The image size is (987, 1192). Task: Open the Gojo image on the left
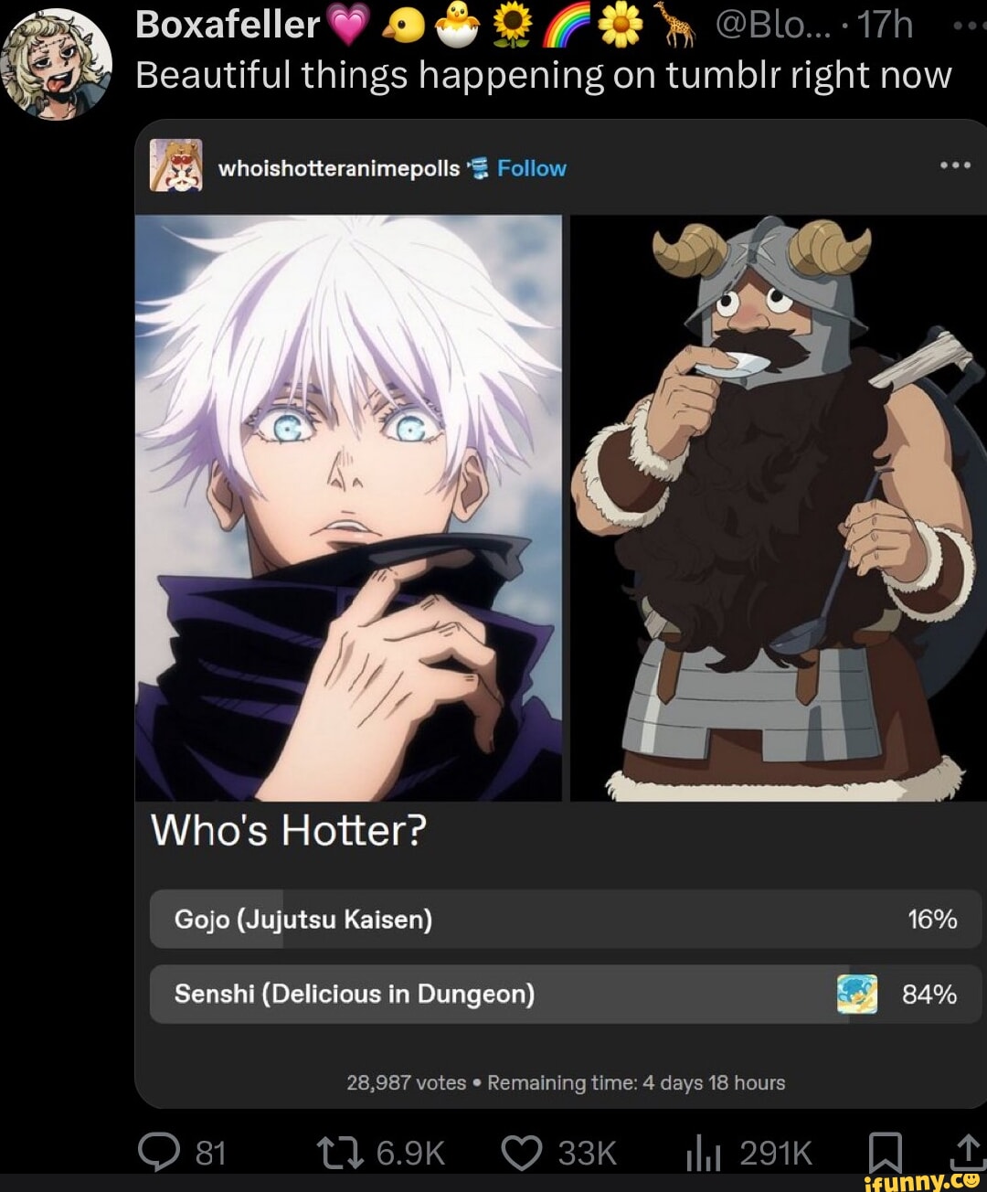(348, 508)
